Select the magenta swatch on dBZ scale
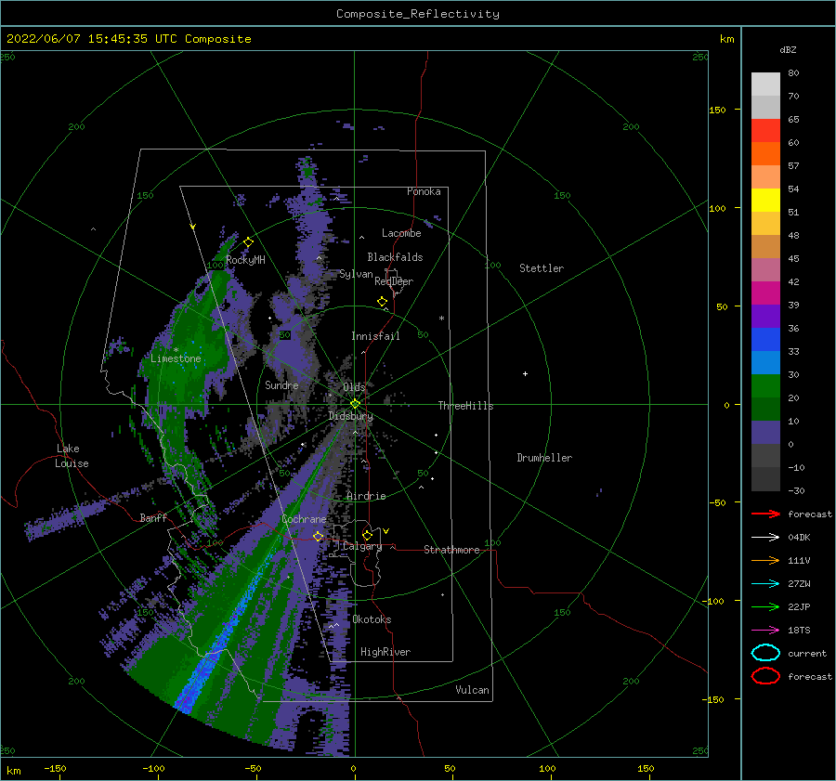 765,293
